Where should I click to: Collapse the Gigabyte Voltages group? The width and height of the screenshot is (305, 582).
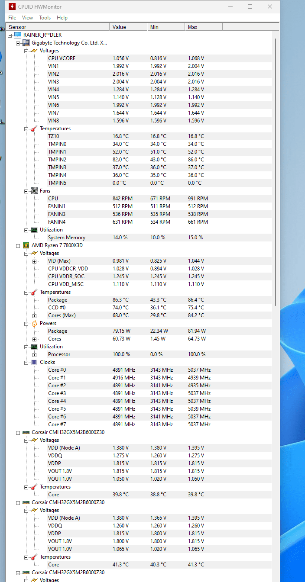26,51
